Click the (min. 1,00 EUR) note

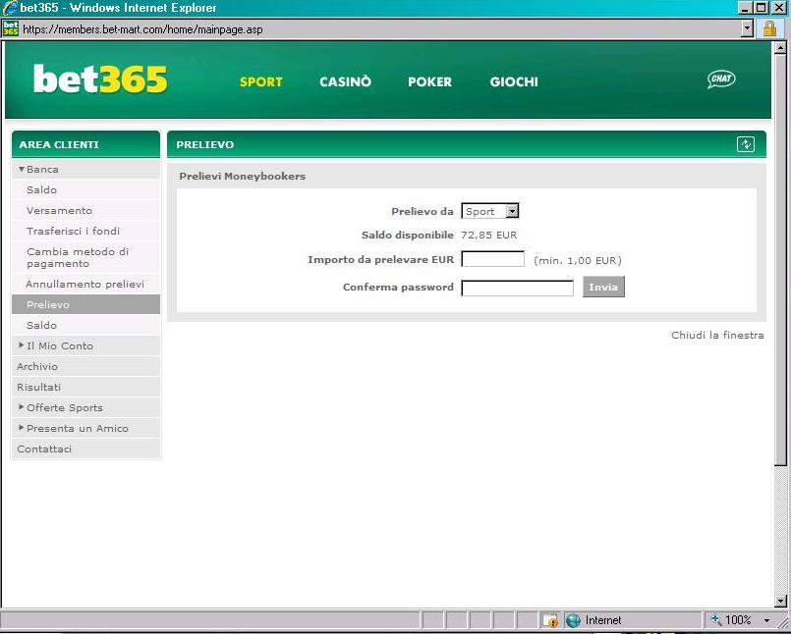click(x=578, y=260)
